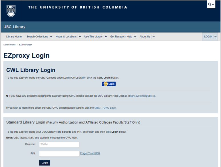This screenshot has width=221, height=167.
Task: Visit the UBC IT CWL page link
Action: click(x=105, y=108)
